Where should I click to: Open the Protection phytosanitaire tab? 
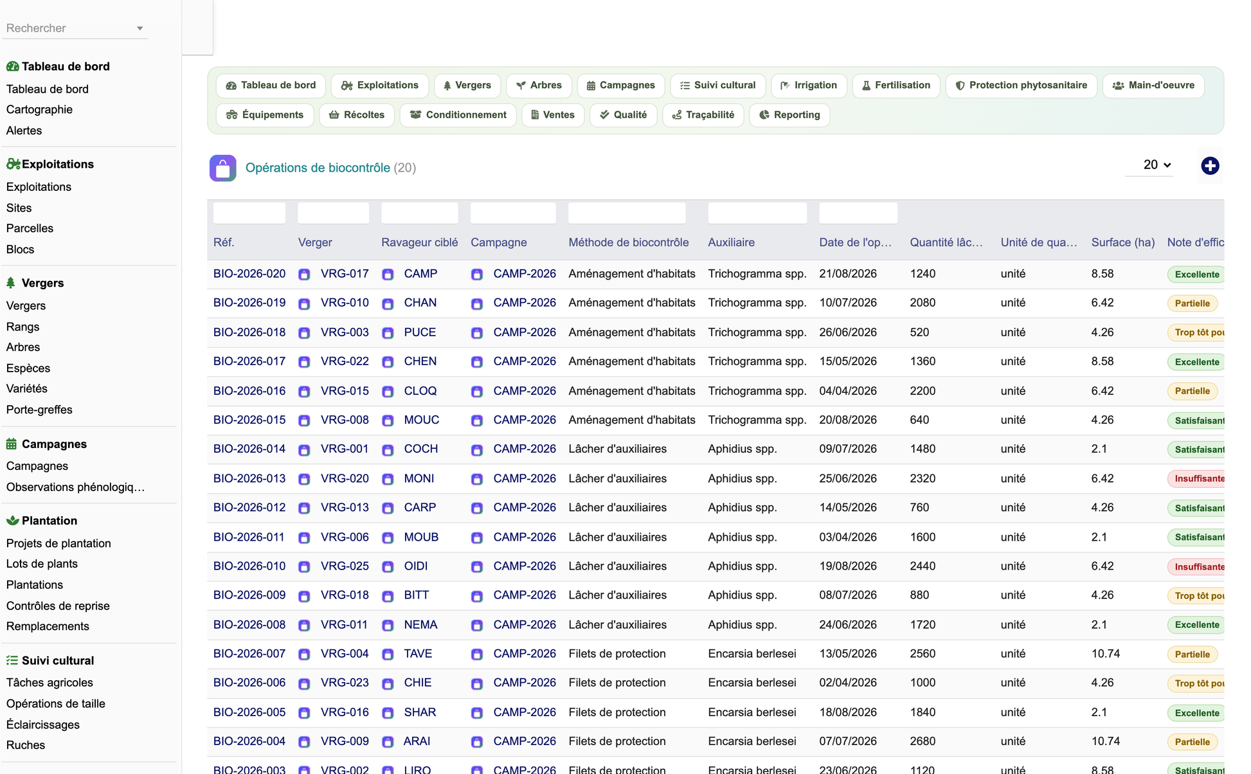pyautogui.click(x=1021, y=85)
